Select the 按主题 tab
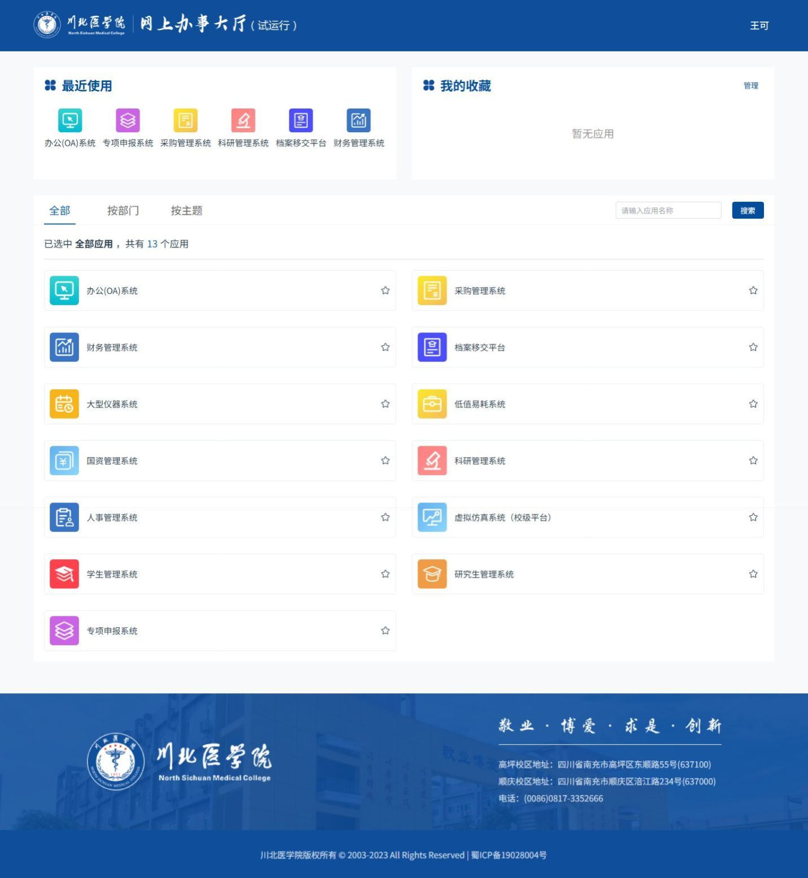 186,211
